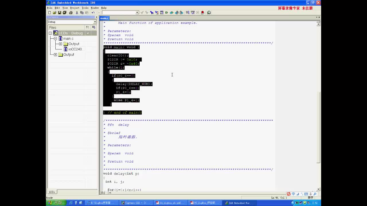Click the editor scroll-down arrow
This screenshot has width=367, height=206.
click(318, 189)
